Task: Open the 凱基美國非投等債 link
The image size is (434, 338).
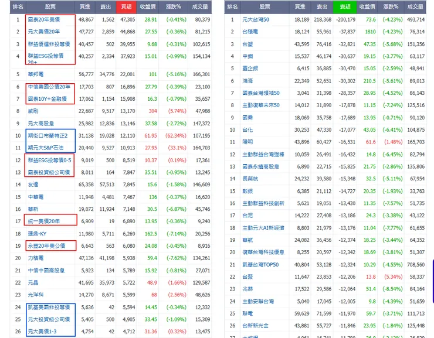Action: (49, 308)
